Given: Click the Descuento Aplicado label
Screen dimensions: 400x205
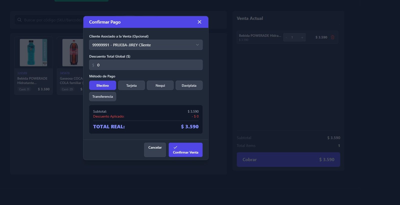Looking at the screenshot, I should (x=108, y=116).
